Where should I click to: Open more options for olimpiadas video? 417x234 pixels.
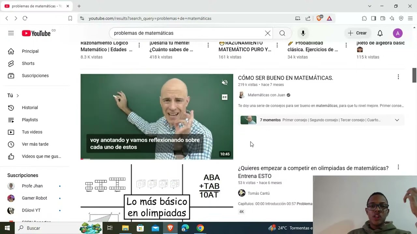point(398,167)
